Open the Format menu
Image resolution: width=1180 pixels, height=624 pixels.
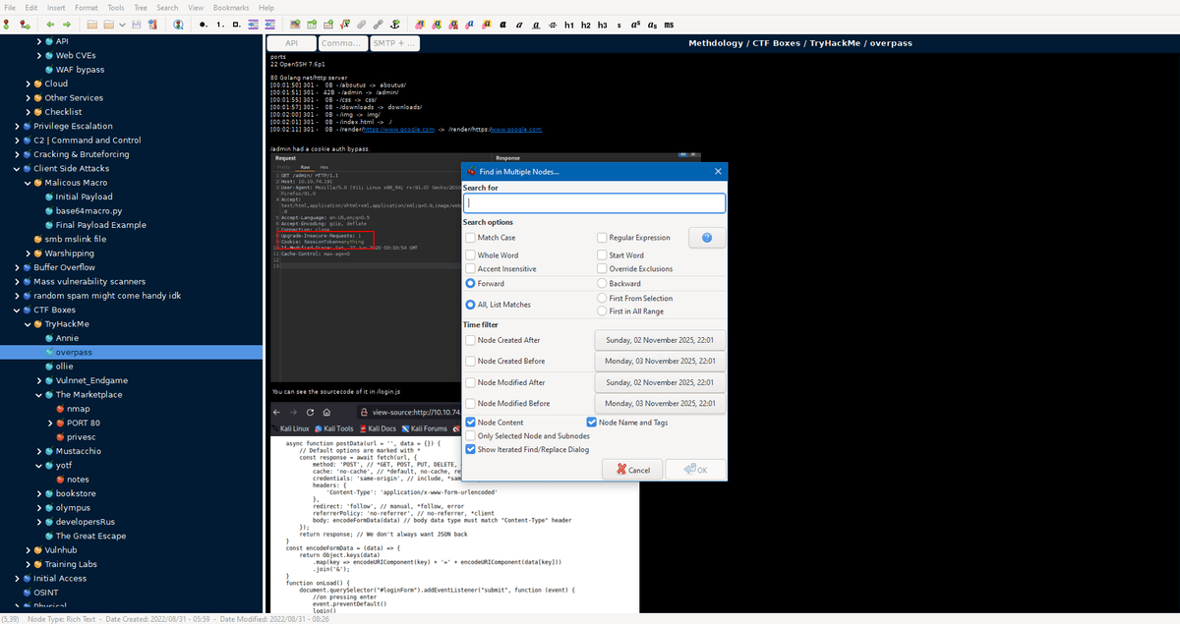point(87,7)
